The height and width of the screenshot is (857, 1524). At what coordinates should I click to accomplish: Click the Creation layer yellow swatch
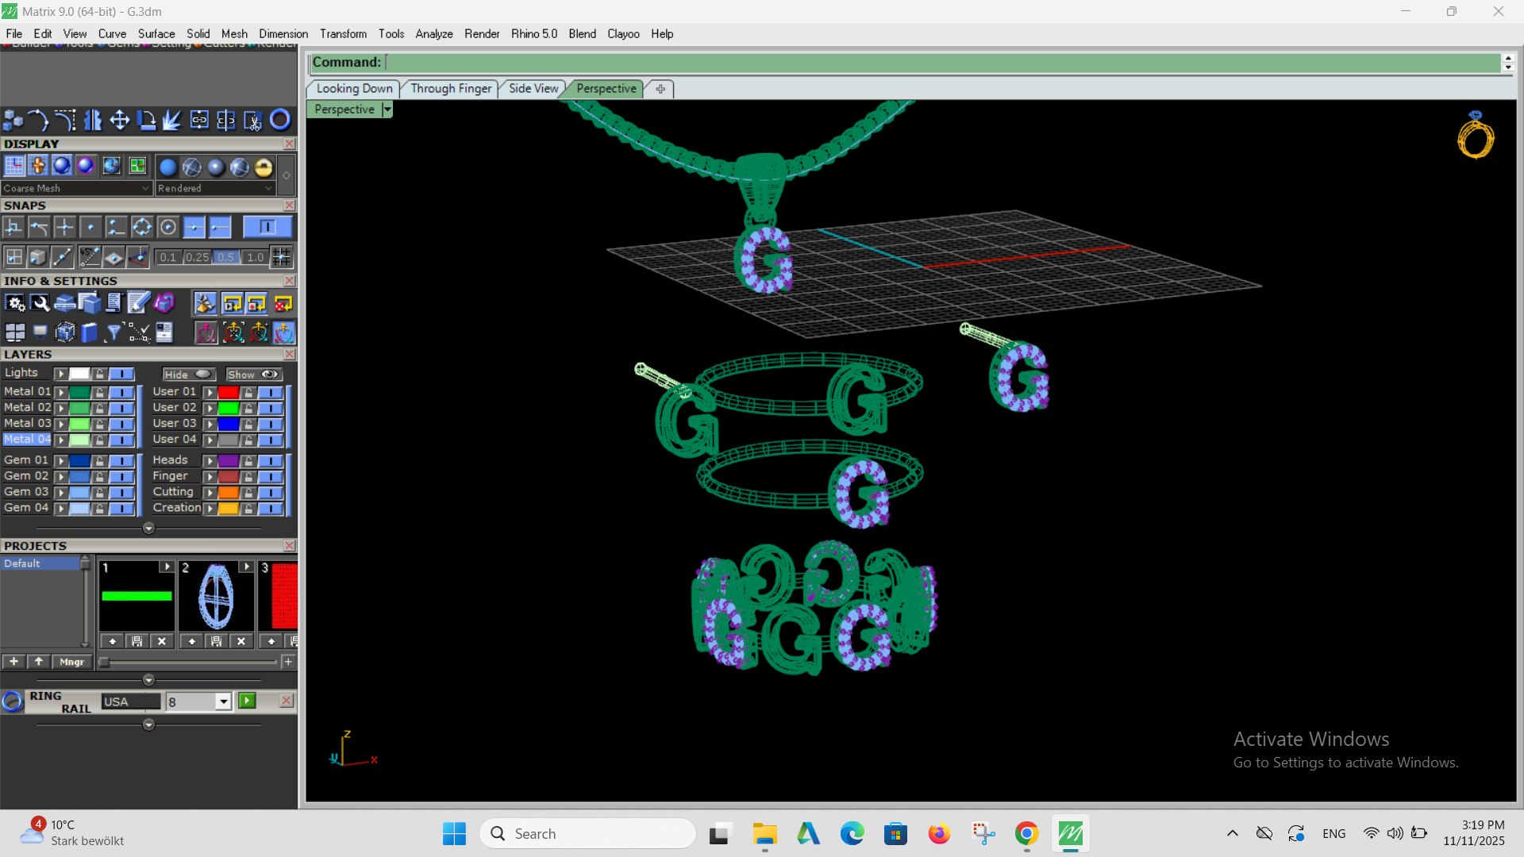[229, 509]
